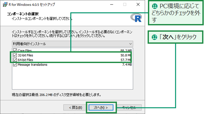This screenshot has width=204, height=114.
Task: Click the 32-bit Files label
Action: pos(25,55)
